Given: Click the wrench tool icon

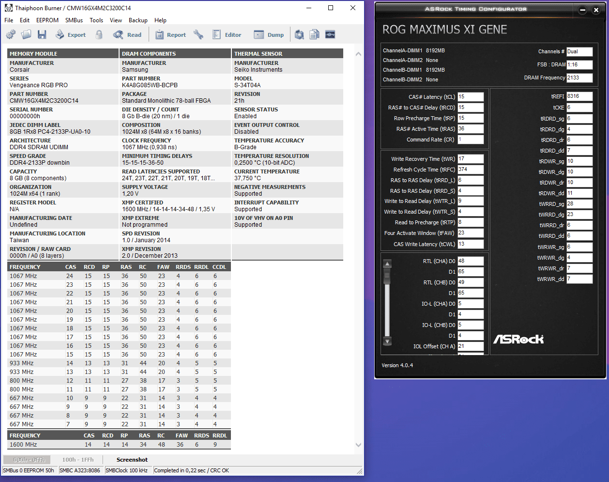Looking at the screenshot, I should tap(198, 34).
